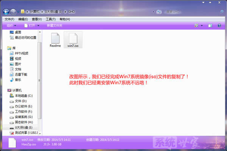
Task: Click the 打开 toolbar button
Action: (30, 26)
